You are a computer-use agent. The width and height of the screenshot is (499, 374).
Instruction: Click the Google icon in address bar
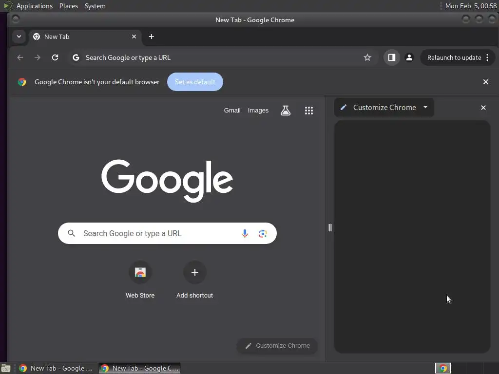[76, 57]
